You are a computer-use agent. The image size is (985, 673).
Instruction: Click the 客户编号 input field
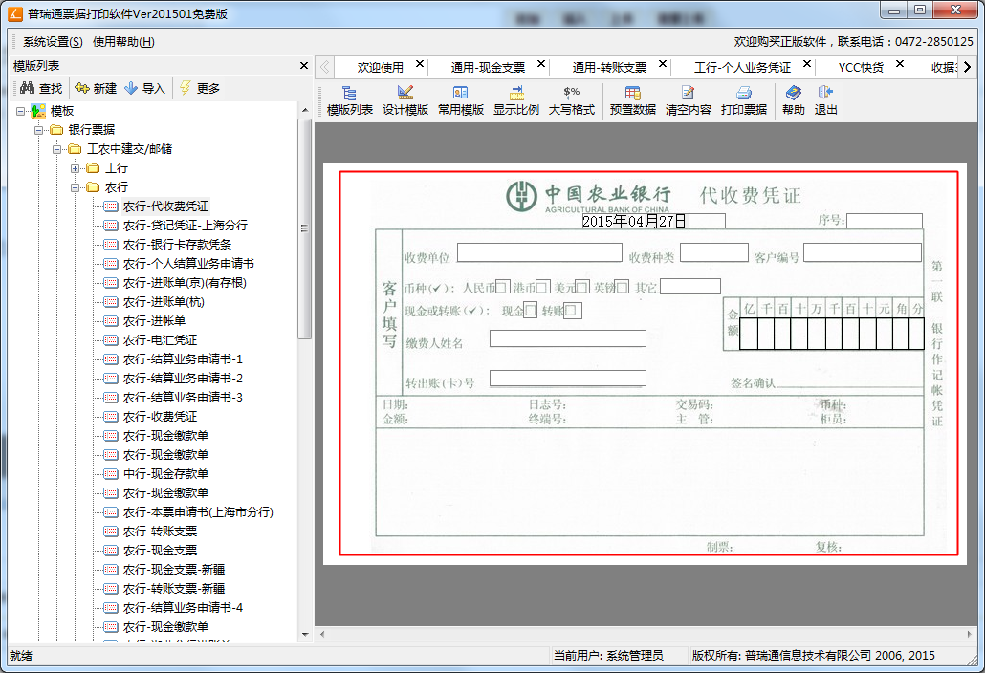point(863,252)
